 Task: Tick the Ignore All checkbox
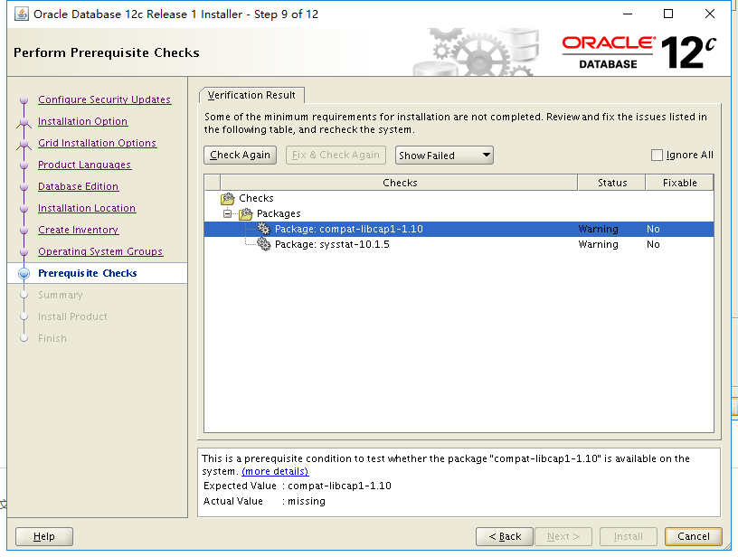point(657,155)
